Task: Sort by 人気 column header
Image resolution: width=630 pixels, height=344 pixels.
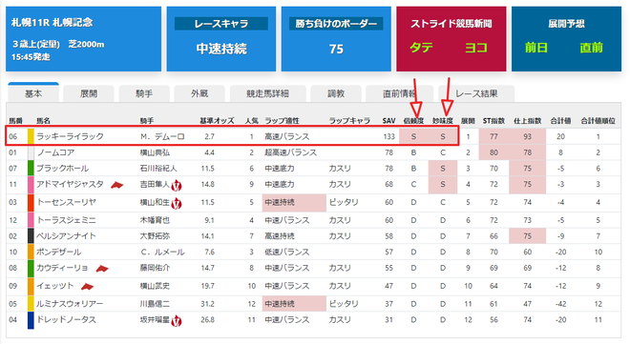Action: click(x=252, y=121)
